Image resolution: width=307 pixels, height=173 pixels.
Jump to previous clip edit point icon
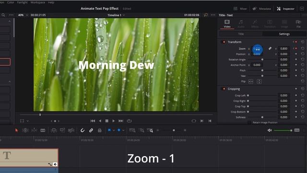pos(210,121)
